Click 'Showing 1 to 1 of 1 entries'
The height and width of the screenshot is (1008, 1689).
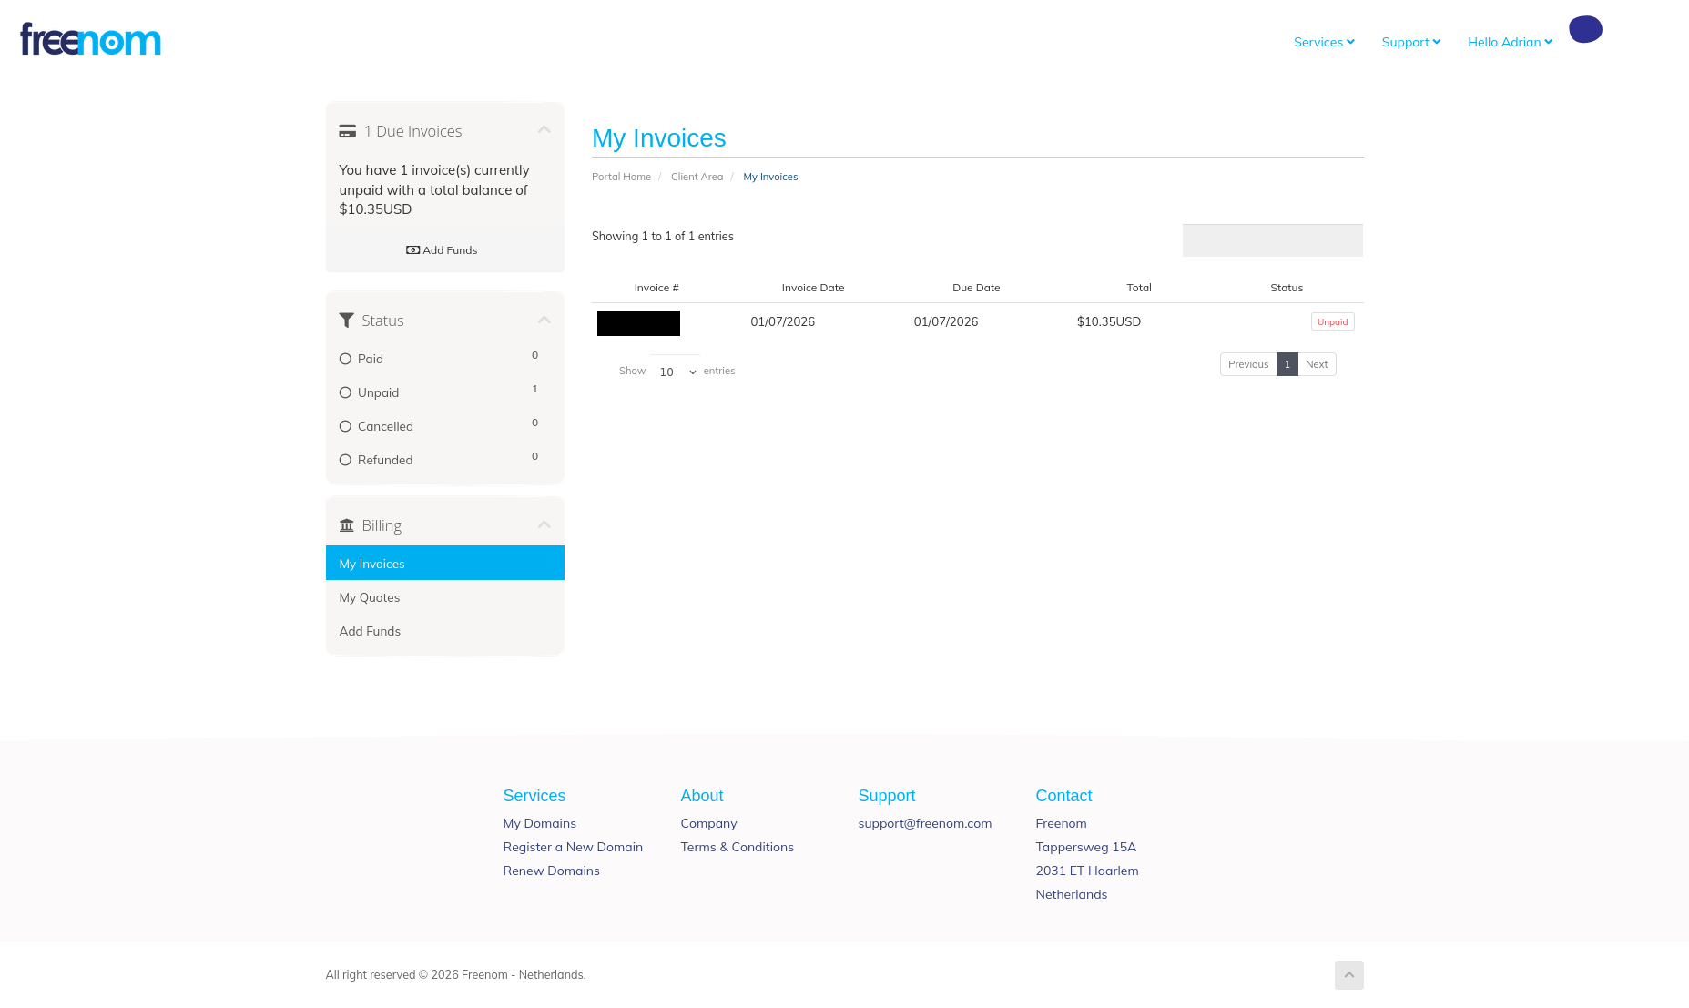click(x=662, y=236)
